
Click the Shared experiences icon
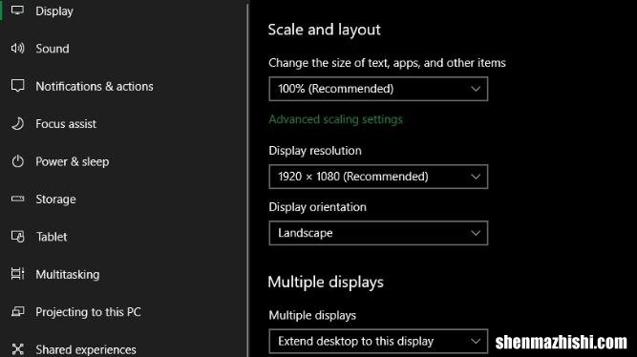(x=17, y=348)
